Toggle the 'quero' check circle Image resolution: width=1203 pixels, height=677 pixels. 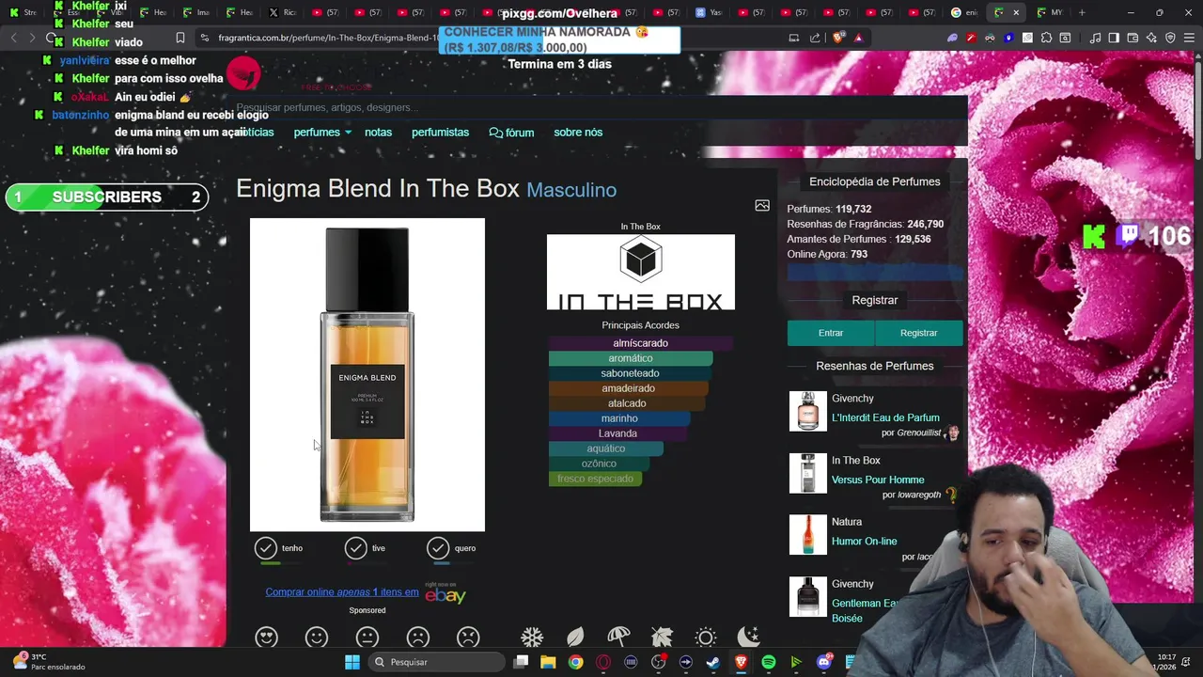point(438,548)
